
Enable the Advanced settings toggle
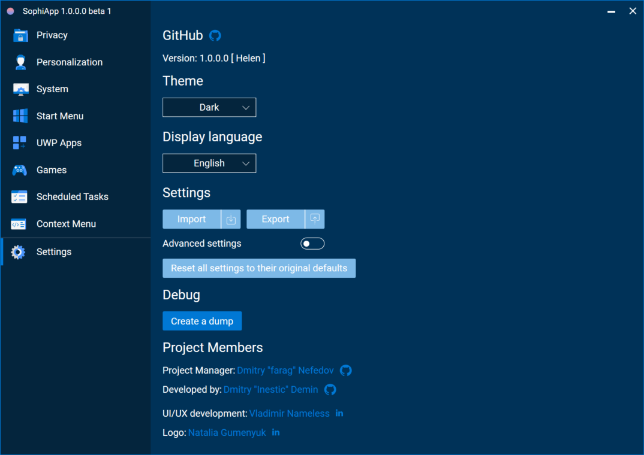click(312, 244)
